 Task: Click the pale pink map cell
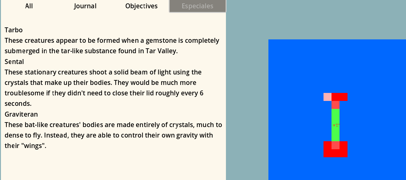(328, 97)
